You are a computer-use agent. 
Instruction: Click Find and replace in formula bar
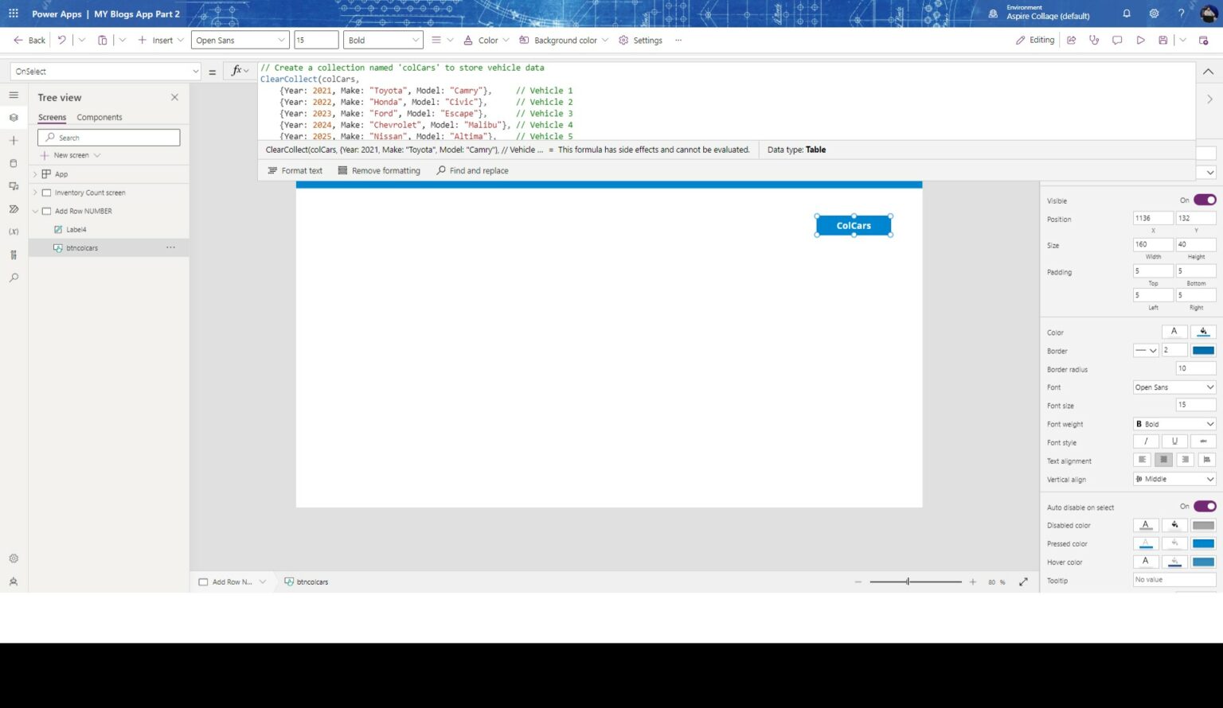(x=472, y=170)
